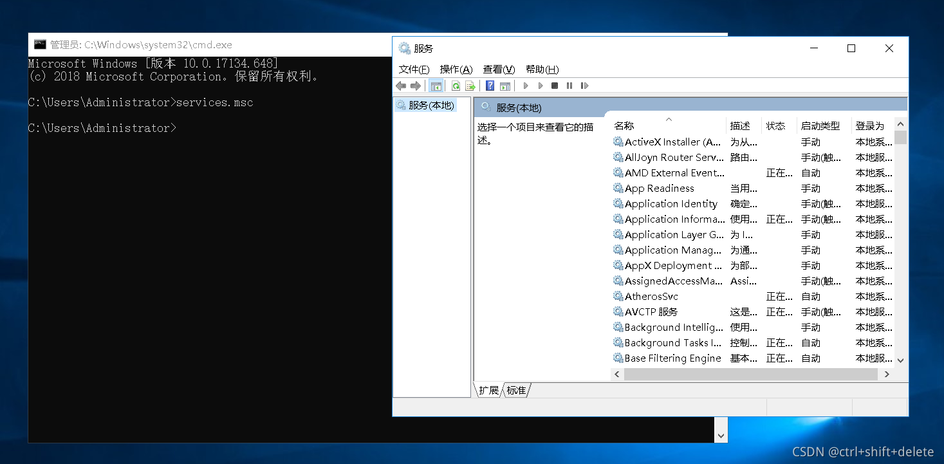
Task: Click the Forward arrow in Services toolbar
Action: [416, 86]
